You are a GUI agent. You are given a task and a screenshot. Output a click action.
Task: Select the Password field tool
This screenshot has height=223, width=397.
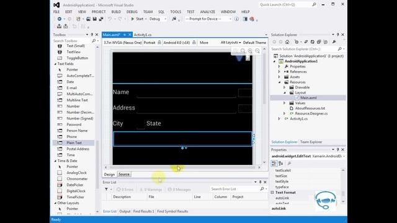[x=74, y=125]
